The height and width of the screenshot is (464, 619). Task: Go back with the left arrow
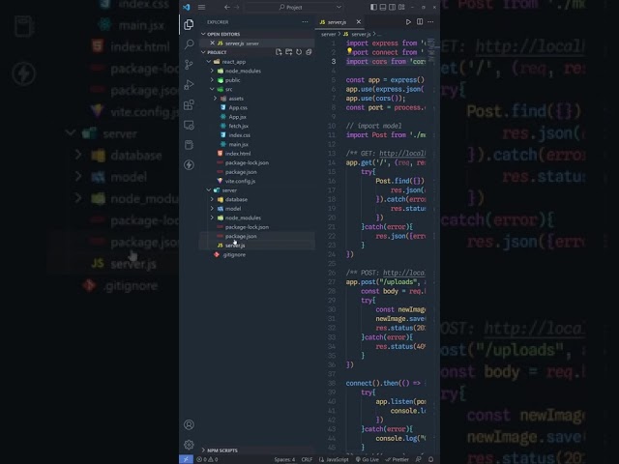point(226,7)
